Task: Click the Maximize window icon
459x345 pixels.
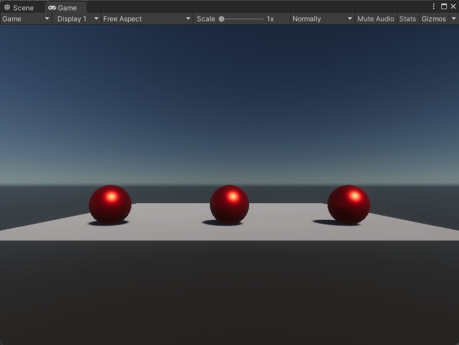Action: [x=445, y=5]
